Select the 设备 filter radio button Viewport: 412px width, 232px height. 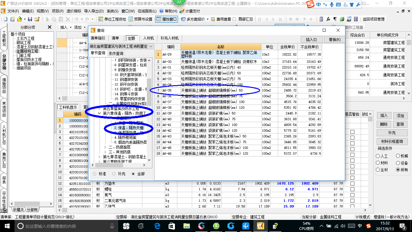398,163
